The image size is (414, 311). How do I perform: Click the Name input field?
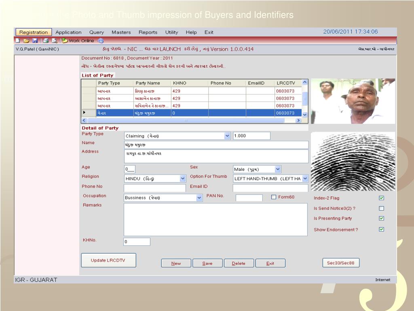216,145
